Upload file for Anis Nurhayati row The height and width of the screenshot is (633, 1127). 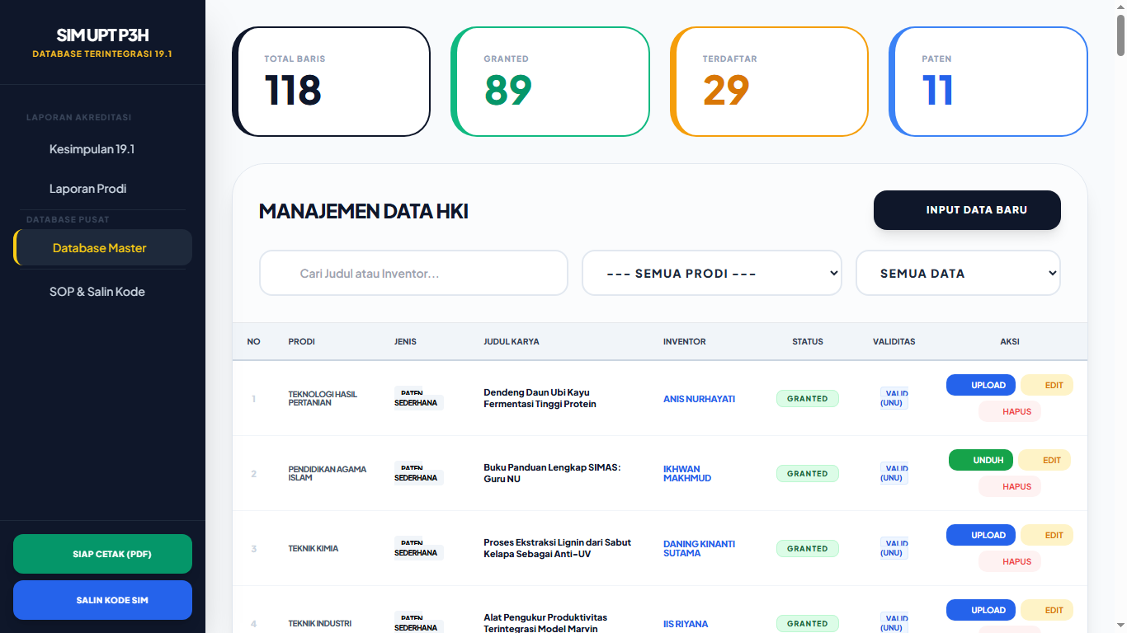[981, 385]
